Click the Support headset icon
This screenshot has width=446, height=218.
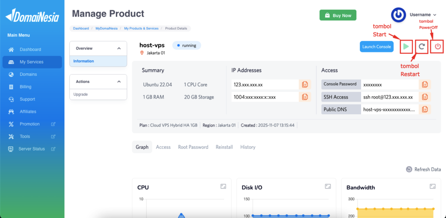point(11,99)
